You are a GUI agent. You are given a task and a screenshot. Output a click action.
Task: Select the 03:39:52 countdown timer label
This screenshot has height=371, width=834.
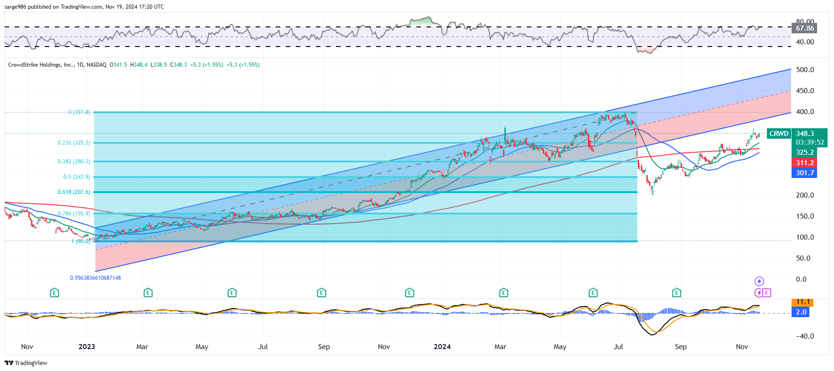coord(810,142)
